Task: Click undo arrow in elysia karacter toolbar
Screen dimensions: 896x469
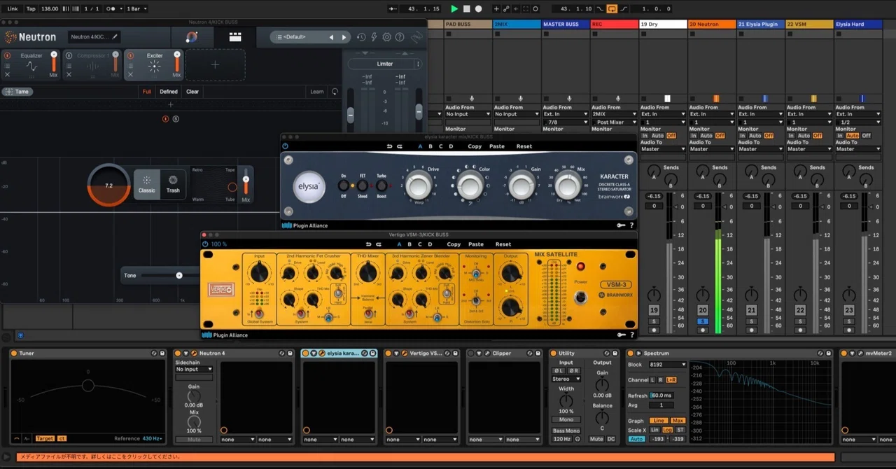Action: [x=389, y=146]
